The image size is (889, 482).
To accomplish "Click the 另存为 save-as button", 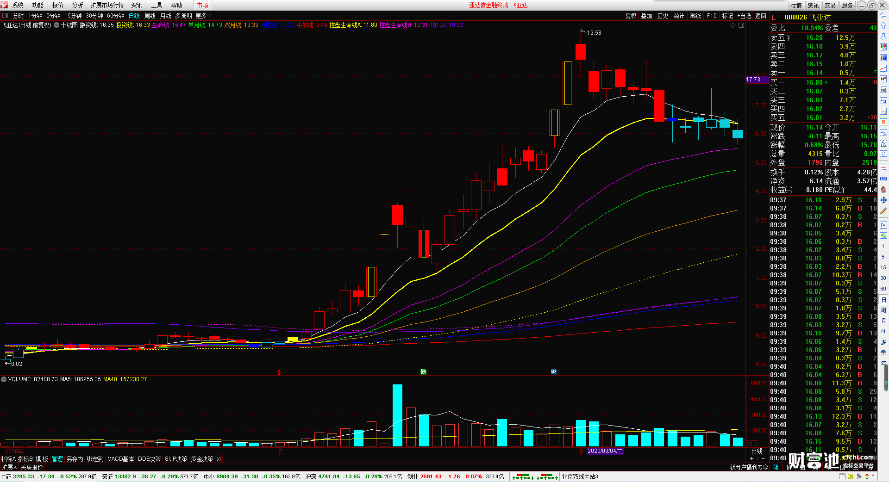I will click(x=75, y=459).
